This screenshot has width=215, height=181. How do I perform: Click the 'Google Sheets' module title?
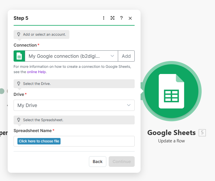[171, 133]
